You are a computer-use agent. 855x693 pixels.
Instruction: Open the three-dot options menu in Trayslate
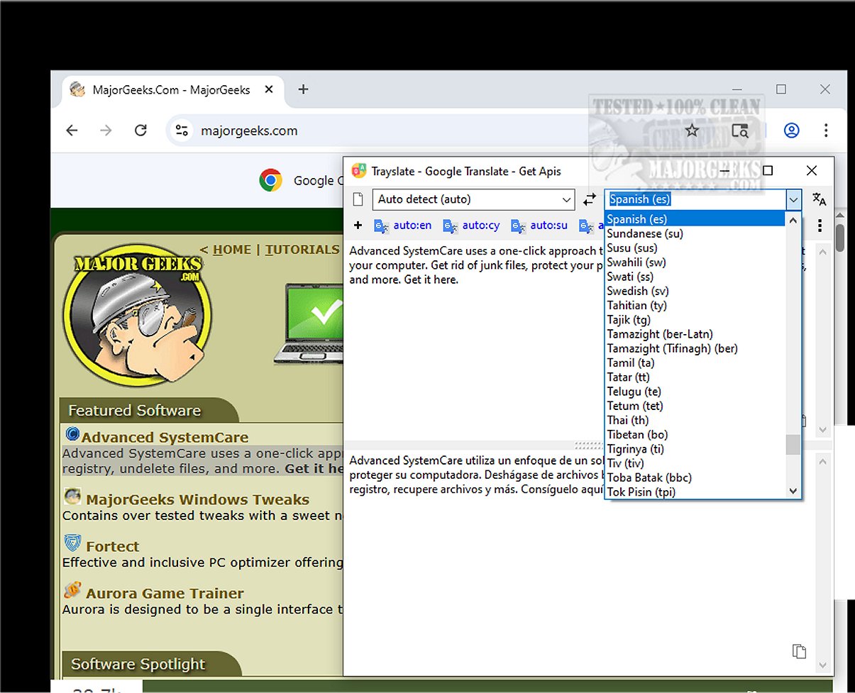[x=820, y=226]
